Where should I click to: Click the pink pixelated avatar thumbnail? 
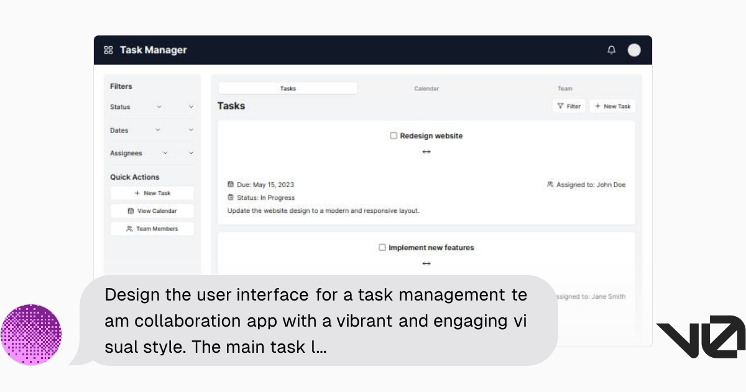pyautogui.click(x=31, y=335)
